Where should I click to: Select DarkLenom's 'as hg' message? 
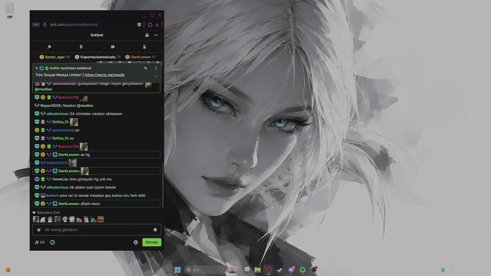[x=96, y=154]
